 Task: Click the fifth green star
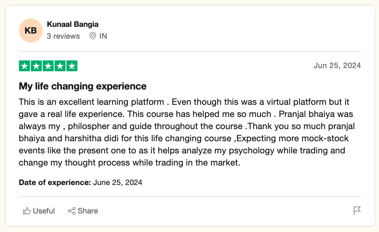click(x=72, y=66)
